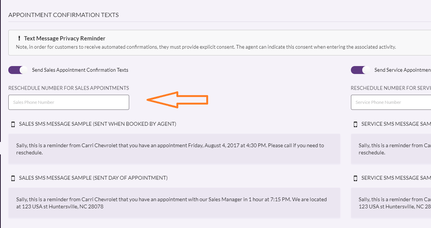Click phone icon next to Sales SMS booked by agent
This screenshot has height=228, width=431.
(13, 124)
